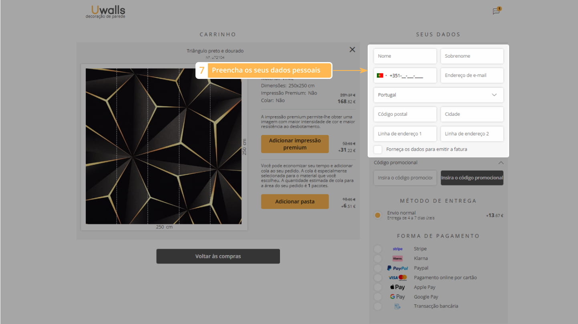Open the chat messages icon

(496, 11)
